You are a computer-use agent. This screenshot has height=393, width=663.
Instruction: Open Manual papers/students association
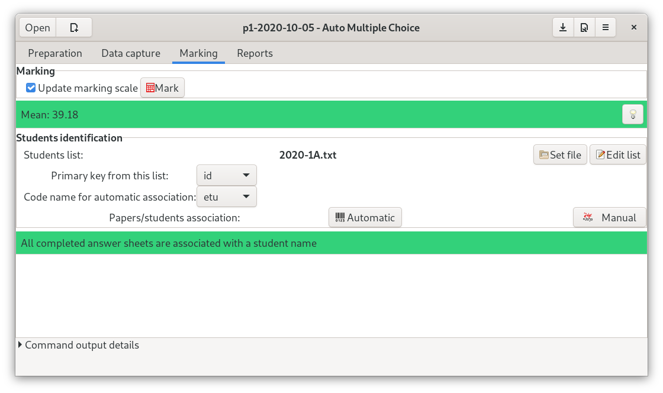(x=609, y=218)
